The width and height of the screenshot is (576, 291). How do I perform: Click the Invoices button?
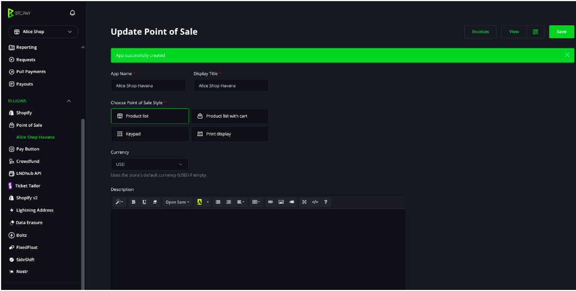click(x=480, y=32)
